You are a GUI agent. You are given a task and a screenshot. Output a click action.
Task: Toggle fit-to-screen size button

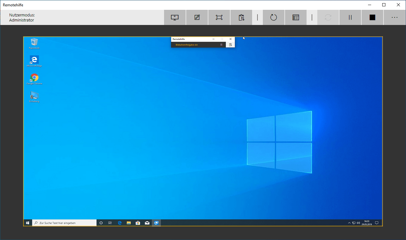tap(219, 17)
